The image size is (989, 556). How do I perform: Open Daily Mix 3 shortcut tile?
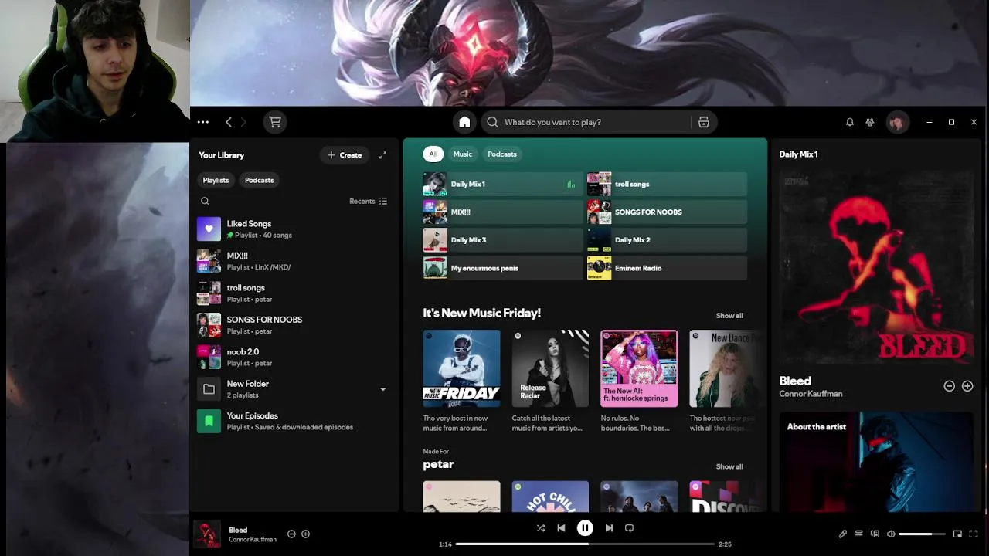[503, 240]
